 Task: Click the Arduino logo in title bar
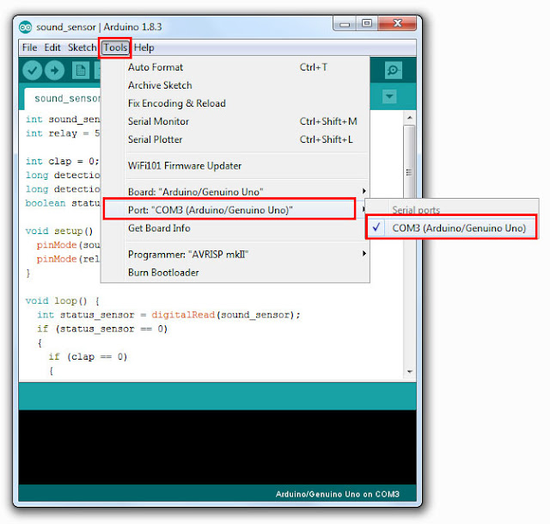[x=26, y=27]
